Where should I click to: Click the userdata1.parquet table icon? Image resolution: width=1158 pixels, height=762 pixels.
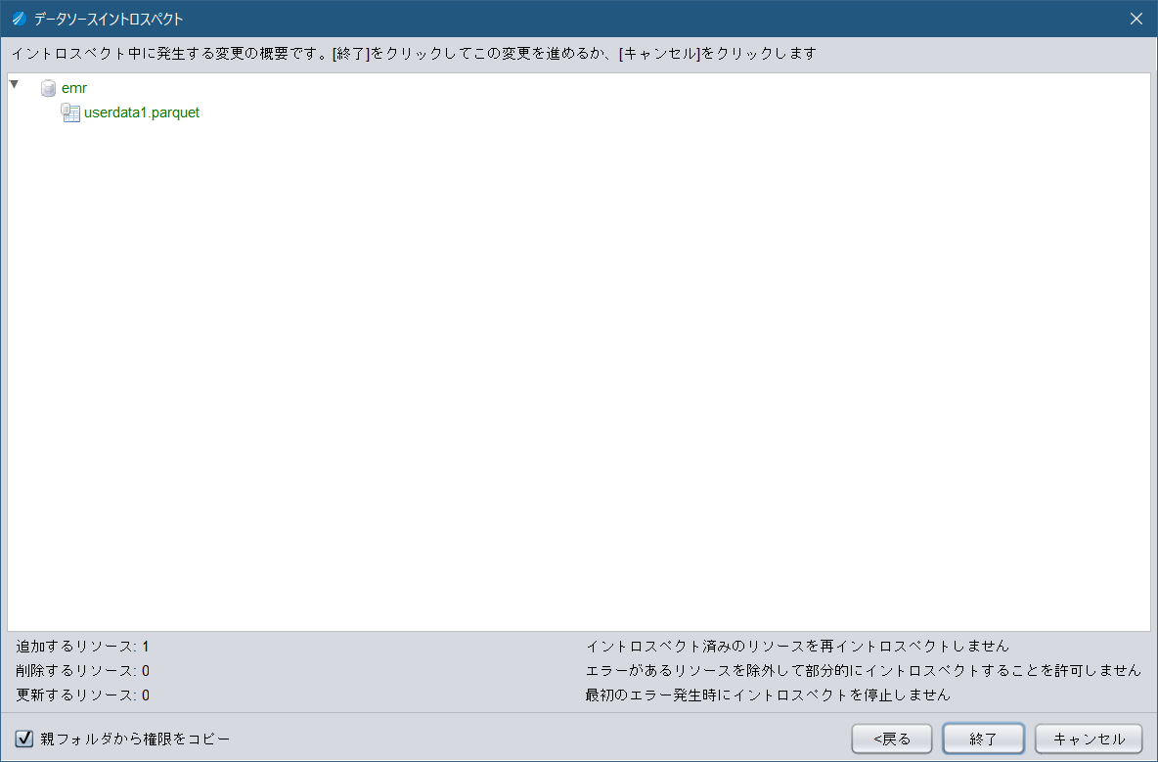(70, 112)
